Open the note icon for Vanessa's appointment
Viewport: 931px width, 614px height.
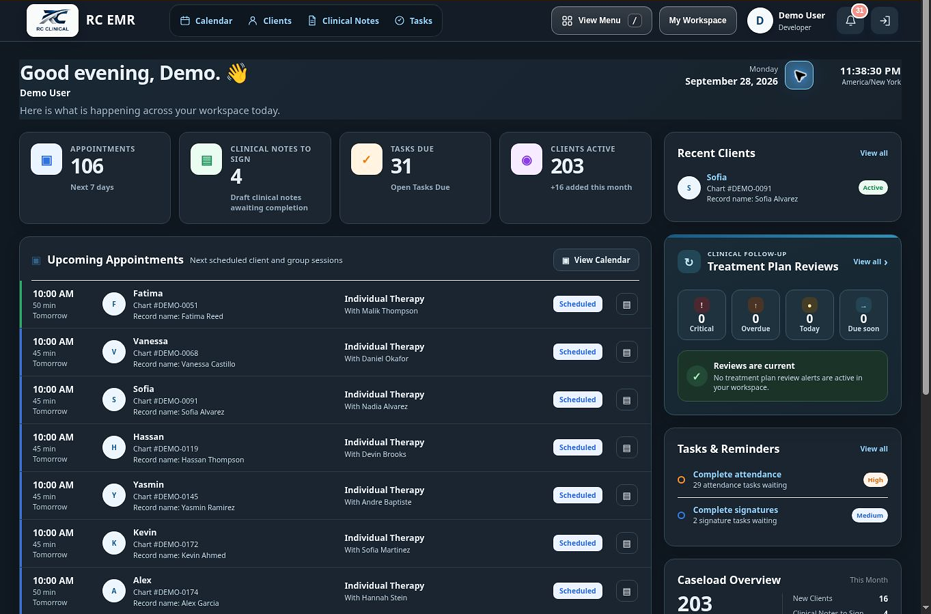pyautogui.click(x=627, y=352)
